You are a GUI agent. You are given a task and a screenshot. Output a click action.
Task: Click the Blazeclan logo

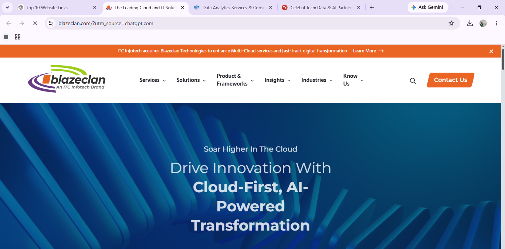pos(67,79)
